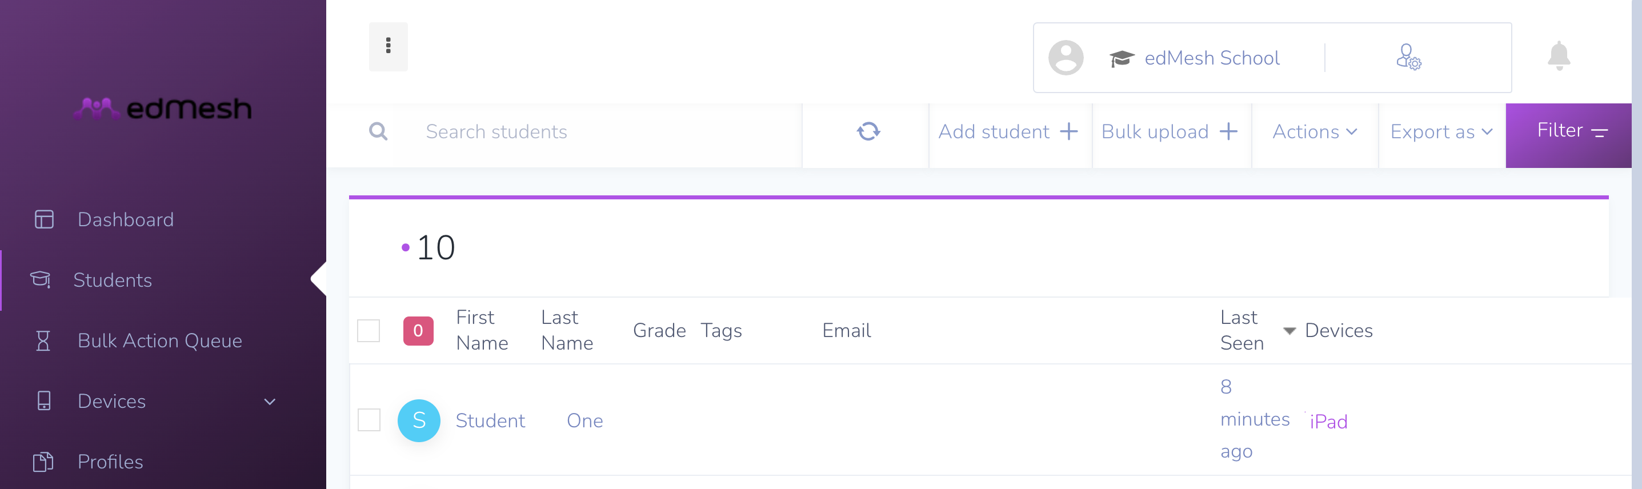Open Bulk Action Queue page
1642x489 pixels.
[159, 340]
